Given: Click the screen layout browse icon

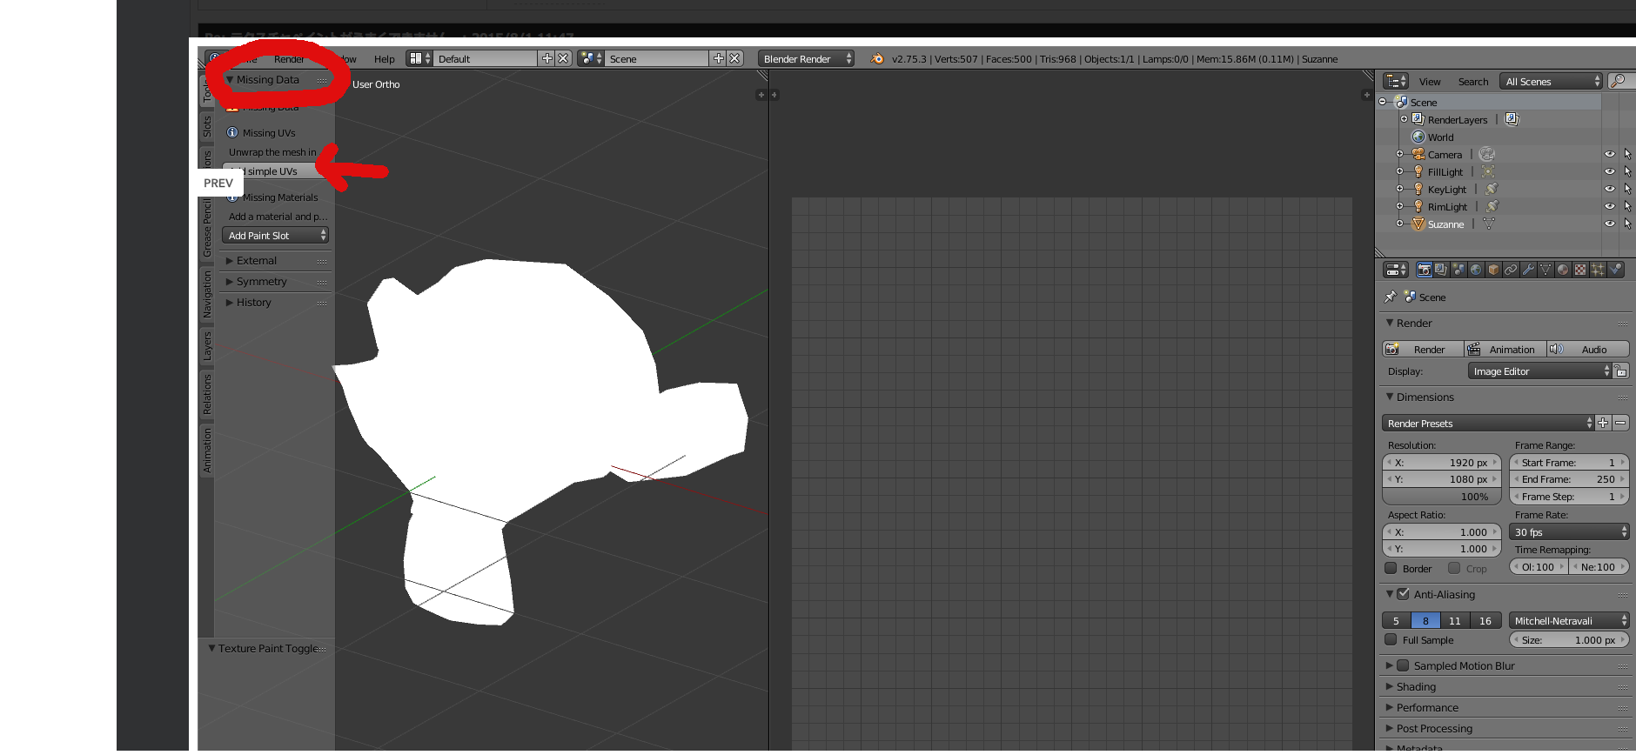Looking at the screenshot, I should [419, 58].
